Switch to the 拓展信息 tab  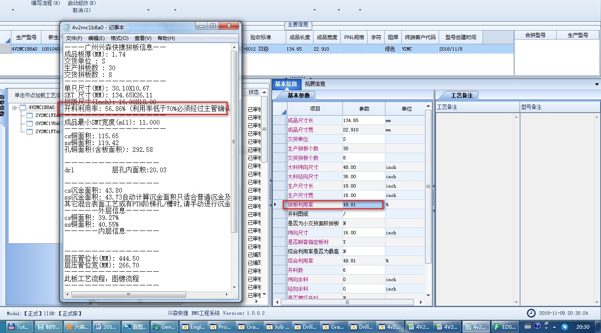pyautogui.click(x=315, y=84)
